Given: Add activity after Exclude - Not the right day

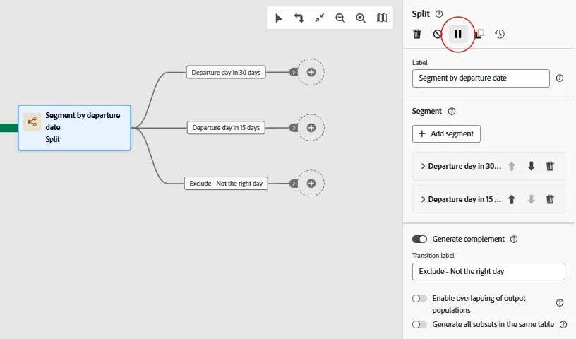Looking at the screenshot, I should [x=311, y=183].
